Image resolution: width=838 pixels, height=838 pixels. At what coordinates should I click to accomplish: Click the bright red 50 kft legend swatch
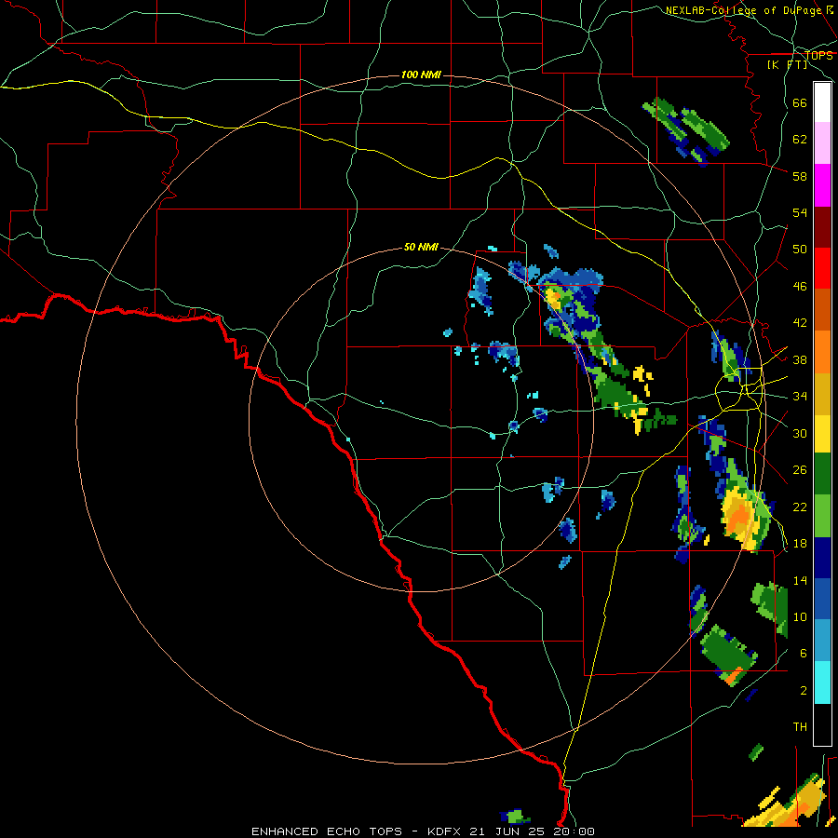point(822,268)
